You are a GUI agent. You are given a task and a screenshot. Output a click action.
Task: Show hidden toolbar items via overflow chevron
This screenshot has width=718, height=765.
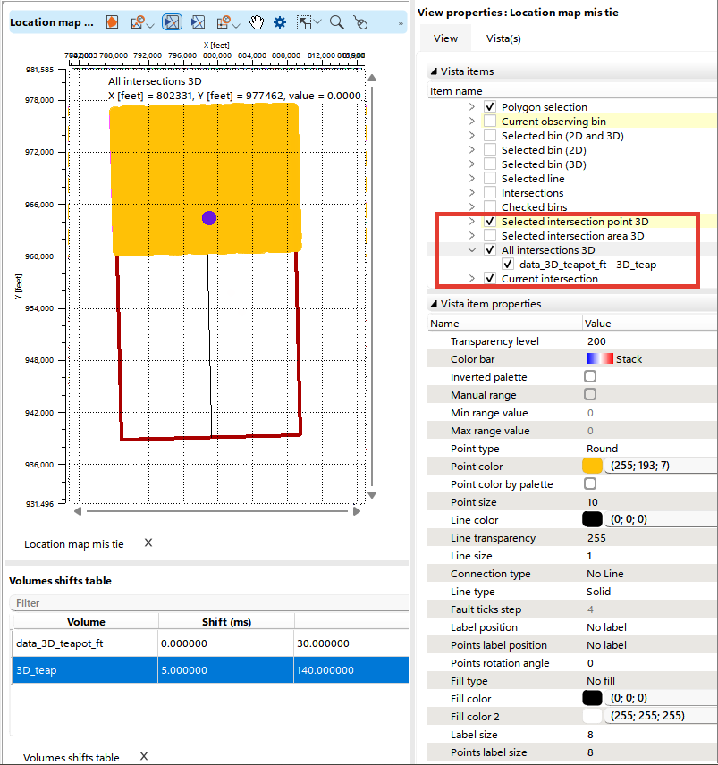coord(400,23)
